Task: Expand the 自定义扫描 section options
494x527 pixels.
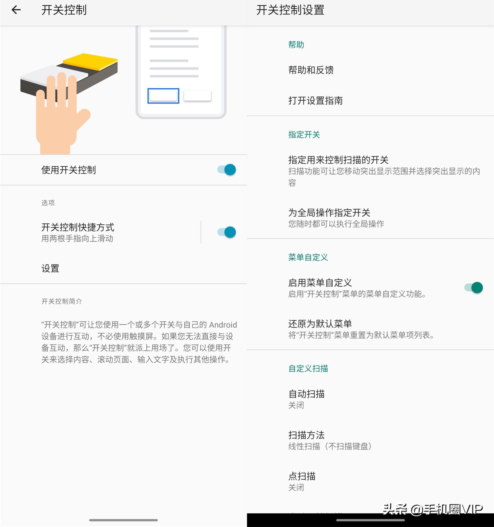Action: pyautogui.click(x=308, y=368)
